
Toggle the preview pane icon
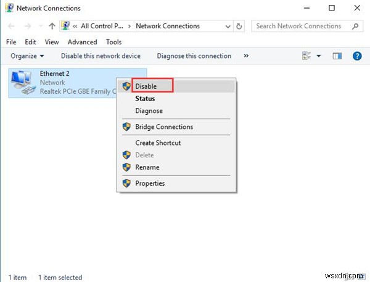[x=337, y=56]
